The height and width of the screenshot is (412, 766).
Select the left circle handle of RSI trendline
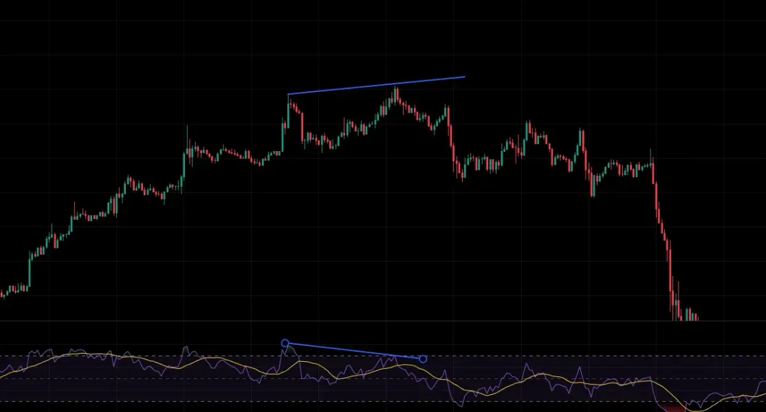click(285, 343)
